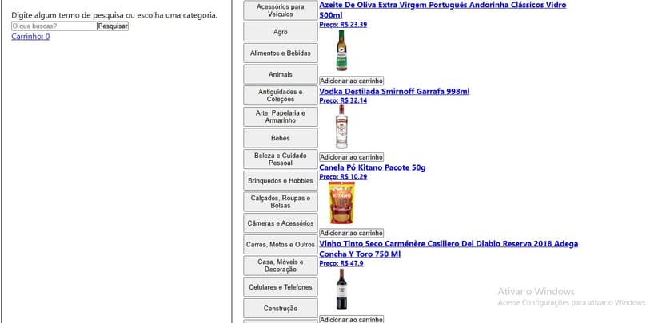Select Calçados, Roupas e Bolsas category
This screenshot has height=323, width=662.
click(281, 202)
